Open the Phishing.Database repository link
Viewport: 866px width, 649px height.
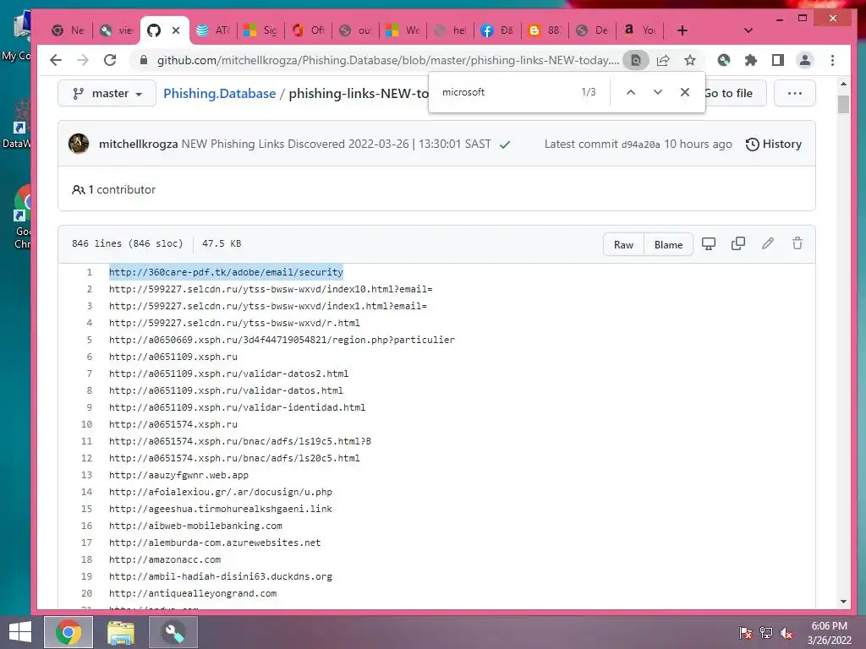pos(219,93)
